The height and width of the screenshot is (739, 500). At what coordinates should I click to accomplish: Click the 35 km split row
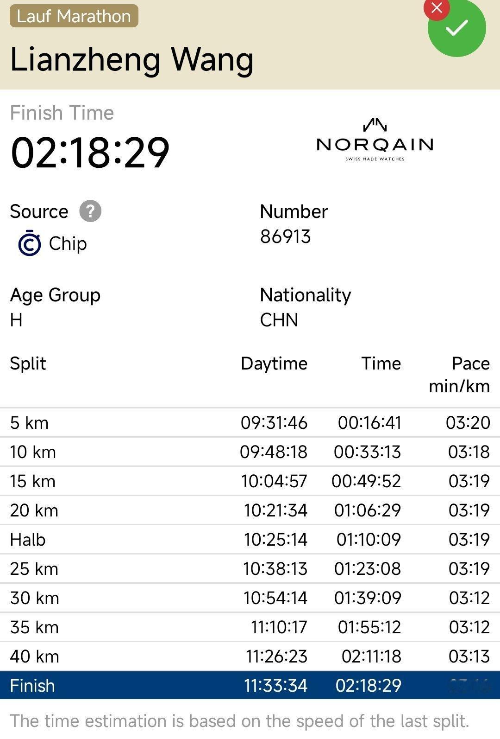[250, 627]
